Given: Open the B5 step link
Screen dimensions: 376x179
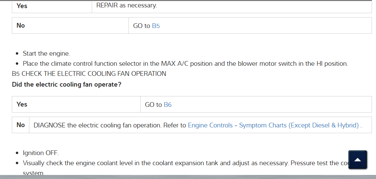Looking at the screenshot, I should (x=156, y=26).
